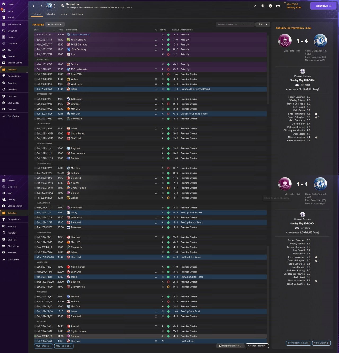The width and height of the screenshot is (339, 353).
Task: Click the Carabao Cup Third Round text
Action: pyautogui.click(x=194, y=114)
